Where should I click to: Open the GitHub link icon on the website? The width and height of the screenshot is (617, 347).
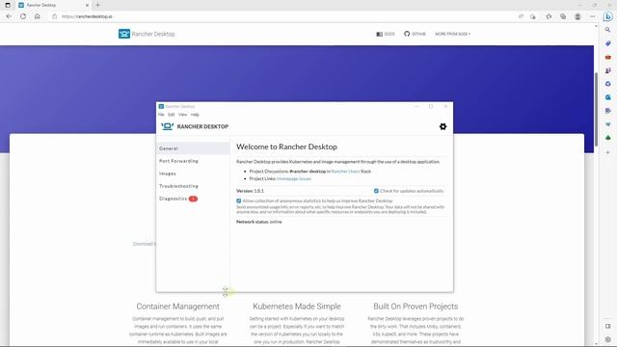click(407, 34)
